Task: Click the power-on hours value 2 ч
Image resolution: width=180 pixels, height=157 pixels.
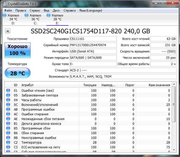Action: click(163, 64)
